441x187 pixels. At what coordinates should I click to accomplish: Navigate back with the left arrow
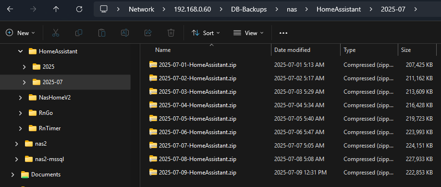coord(10,9)
